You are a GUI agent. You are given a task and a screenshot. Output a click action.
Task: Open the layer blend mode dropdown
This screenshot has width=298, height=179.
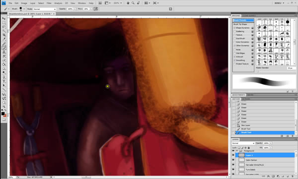click(243, 143)
